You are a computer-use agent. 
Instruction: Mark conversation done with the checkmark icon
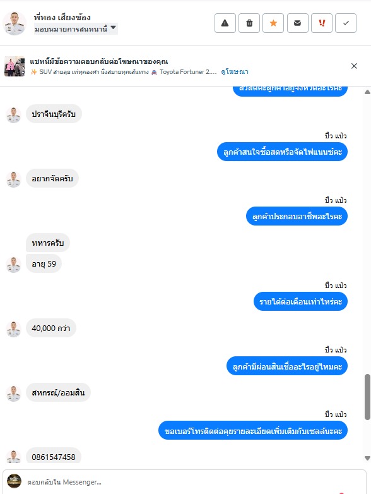(346, 23)
